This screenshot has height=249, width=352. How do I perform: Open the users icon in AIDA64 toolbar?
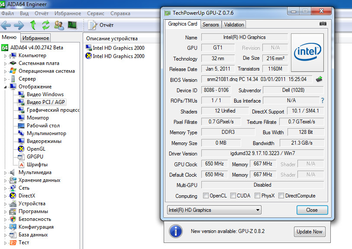coord(59,25)
